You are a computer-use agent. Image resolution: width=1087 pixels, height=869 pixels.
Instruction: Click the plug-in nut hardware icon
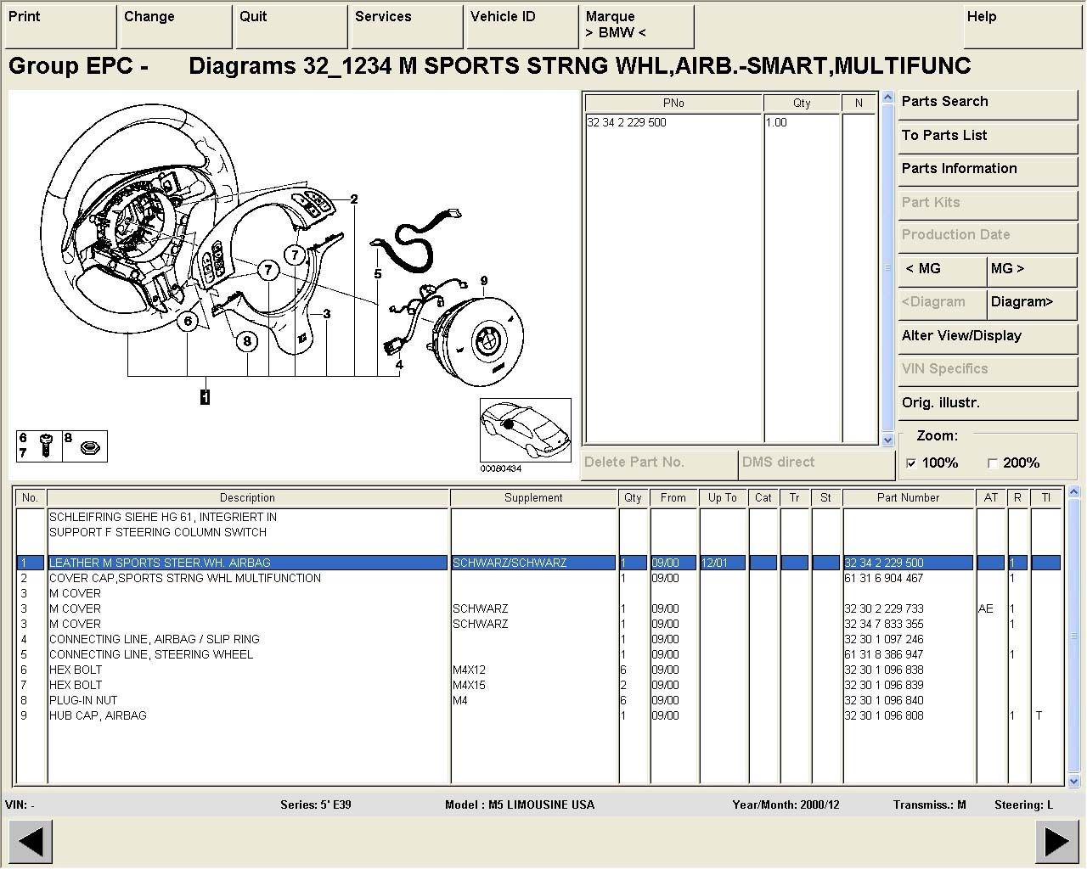(91, 447)
